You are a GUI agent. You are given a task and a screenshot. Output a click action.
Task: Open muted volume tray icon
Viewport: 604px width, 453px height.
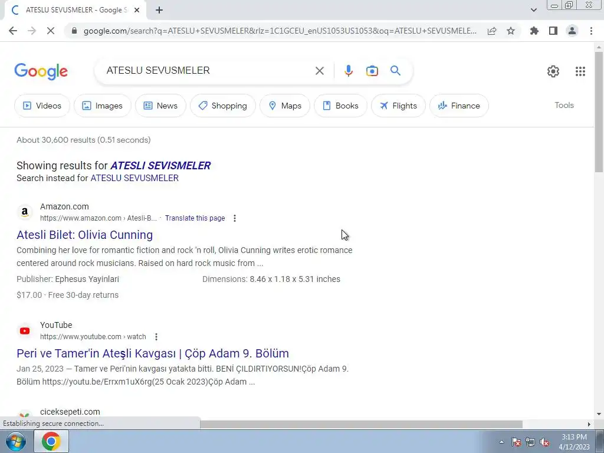(544, 442)
